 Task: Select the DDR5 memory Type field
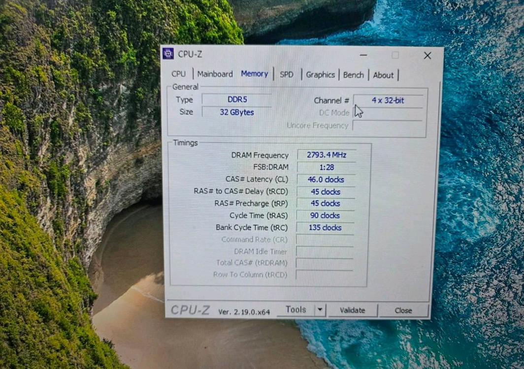237,99
